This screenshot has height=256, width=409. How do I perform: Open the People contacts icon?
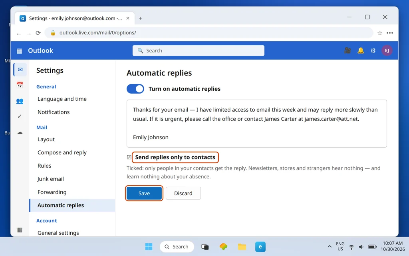(20, 101)
